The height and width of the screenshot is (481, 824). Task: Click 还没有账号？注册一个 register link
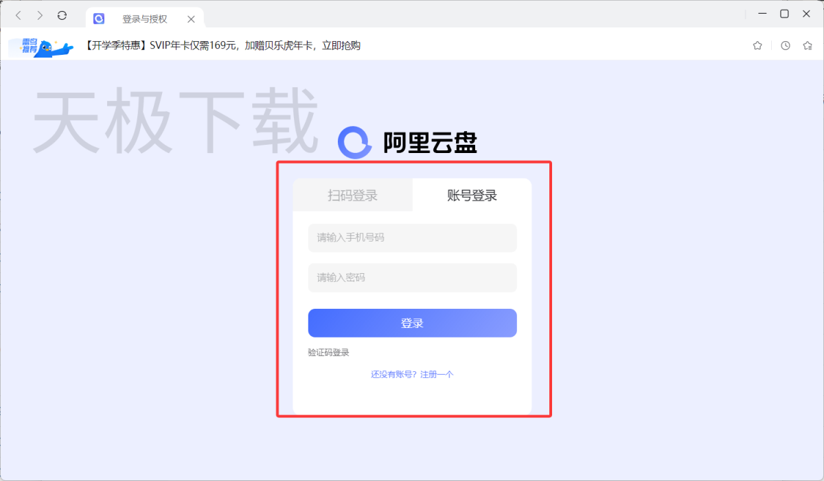point(412,375)
